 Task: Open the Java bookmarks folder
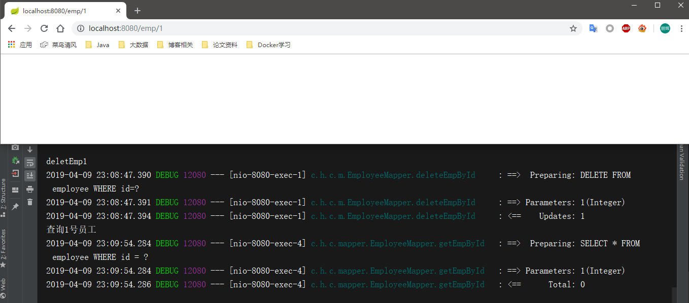pos(98,45)
